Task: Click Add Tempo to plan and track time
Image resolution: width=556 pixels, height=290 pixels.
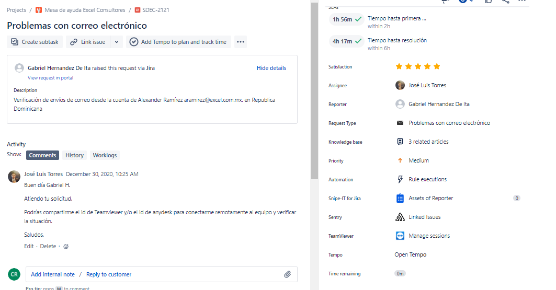Action: (x=178, y=42)
